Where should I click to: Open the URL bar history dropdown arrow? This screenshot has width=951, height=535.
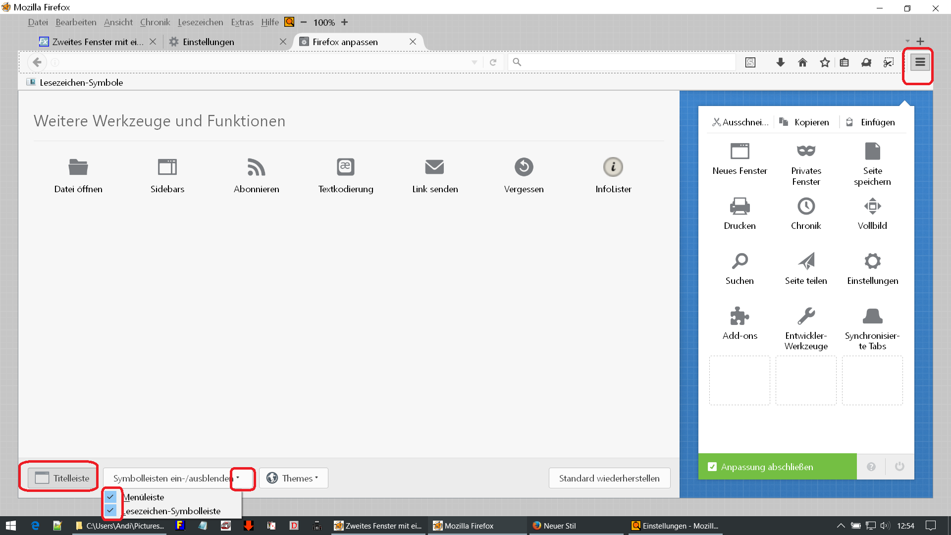coord(474,62)
